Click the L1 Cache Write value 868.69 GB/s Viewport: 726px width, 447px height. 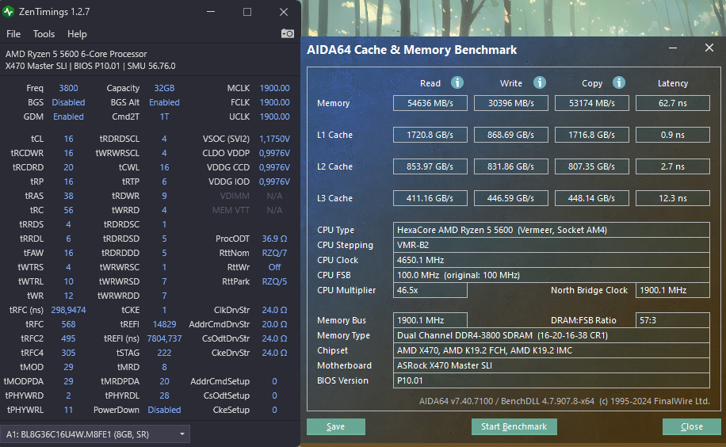point(510,135)
